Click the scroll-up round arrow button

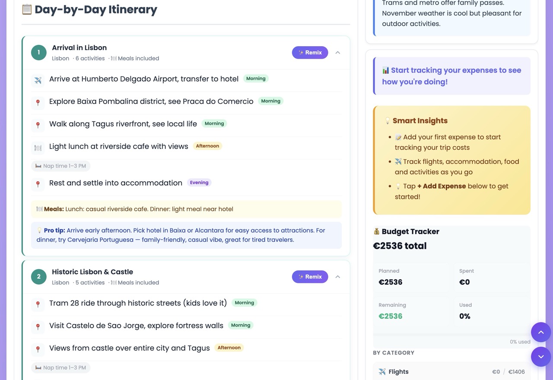[541, 333]
